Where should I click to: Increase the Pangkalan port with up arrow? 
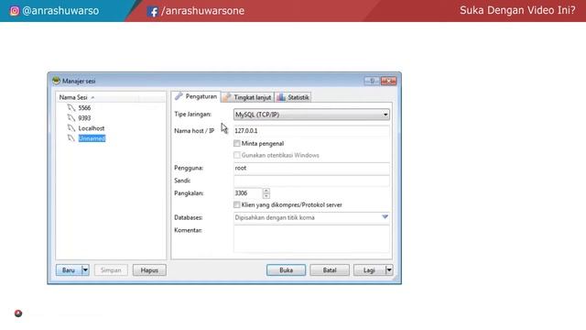point(266,191)
